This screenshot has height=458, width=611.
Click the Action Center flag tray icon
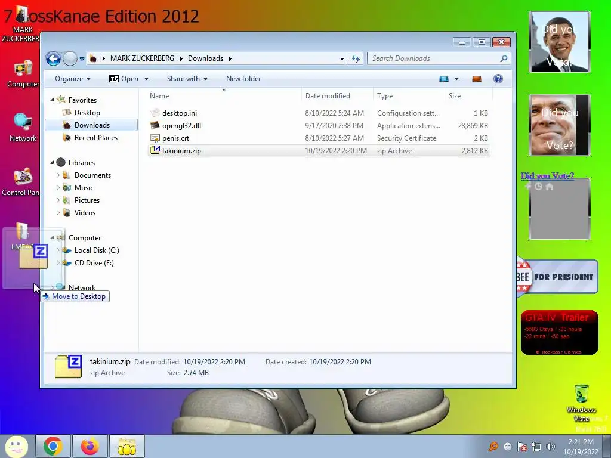[x=521, y=447]
